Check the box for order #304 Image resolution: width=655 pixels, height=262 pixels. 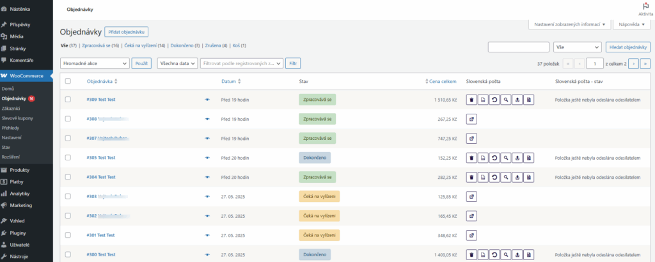coord(68,177)
